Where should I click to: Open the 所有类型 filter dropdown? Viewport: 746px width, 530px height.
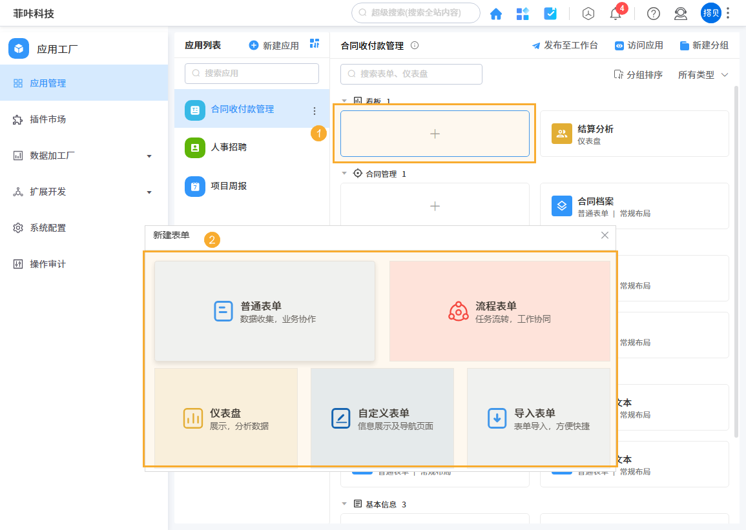703,74
